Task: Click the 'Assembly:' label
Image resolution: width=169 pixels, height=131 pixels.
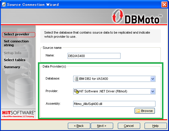Action: [53, 104]
